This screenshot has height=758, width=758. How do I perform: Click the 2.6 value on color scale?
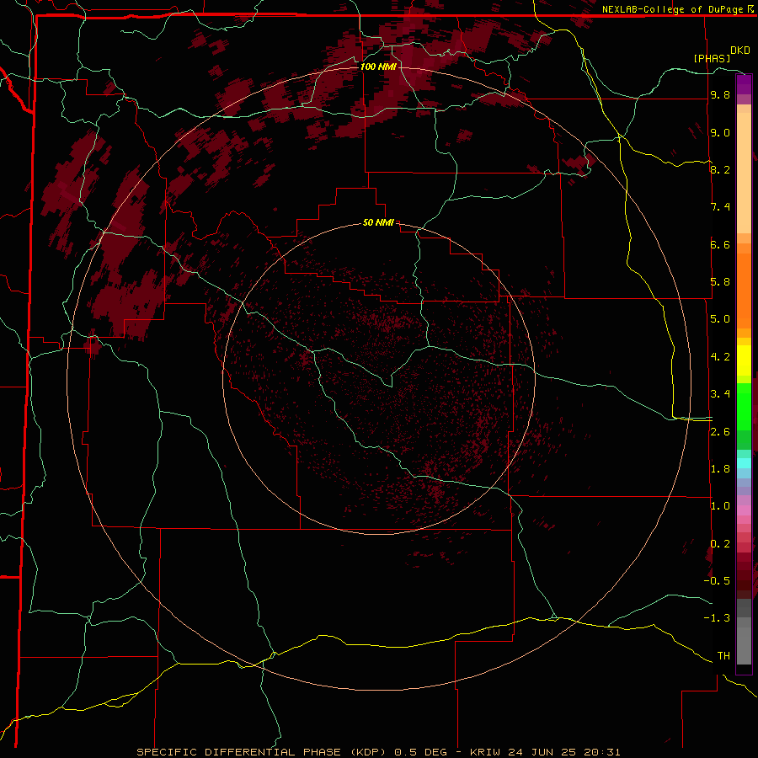(x=720, y=432)
